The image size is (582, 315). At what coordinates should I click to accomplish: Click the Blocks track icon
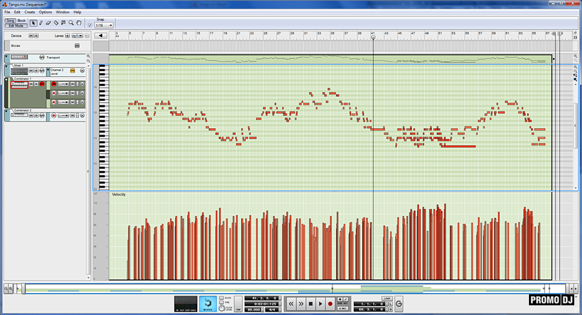pyautogui.click(x=77, y=46)
